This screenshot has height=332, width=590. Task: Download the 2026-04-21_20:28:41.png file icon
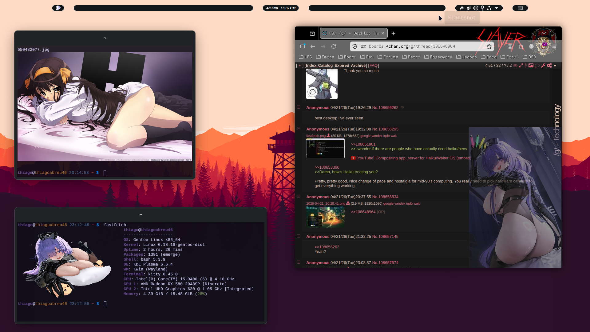tap(348, 203)
